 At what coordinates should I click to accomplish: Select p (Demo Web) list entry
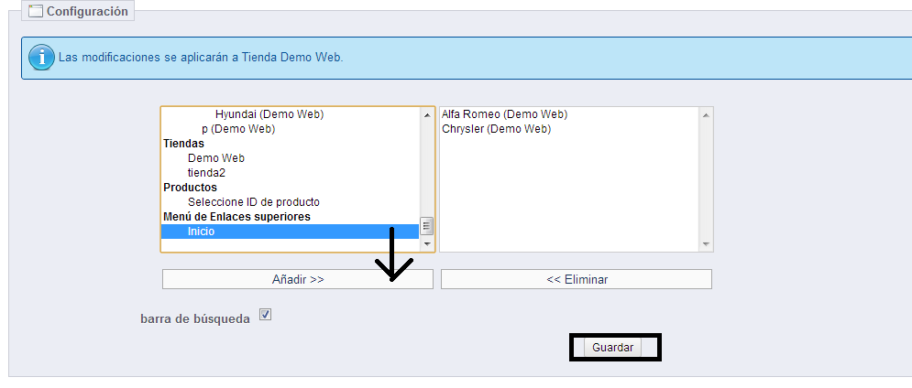coord(238,129)
